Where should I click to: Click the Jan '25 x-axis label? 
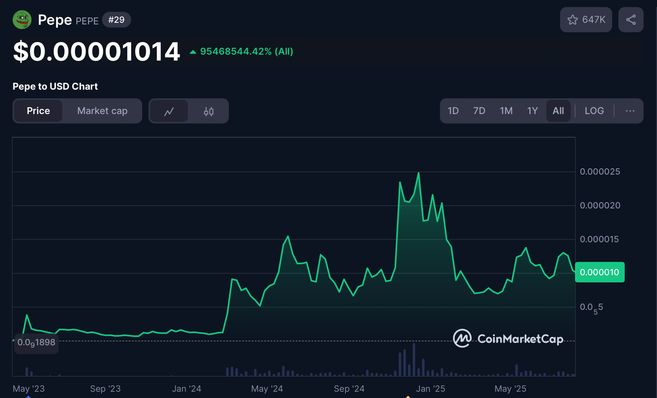[x=431, y=389]
